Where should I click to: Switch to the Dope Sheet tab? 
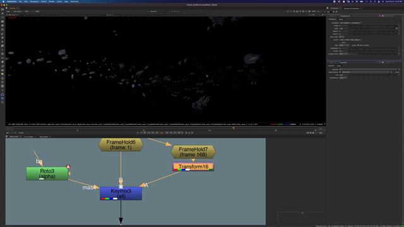point(44,137)
